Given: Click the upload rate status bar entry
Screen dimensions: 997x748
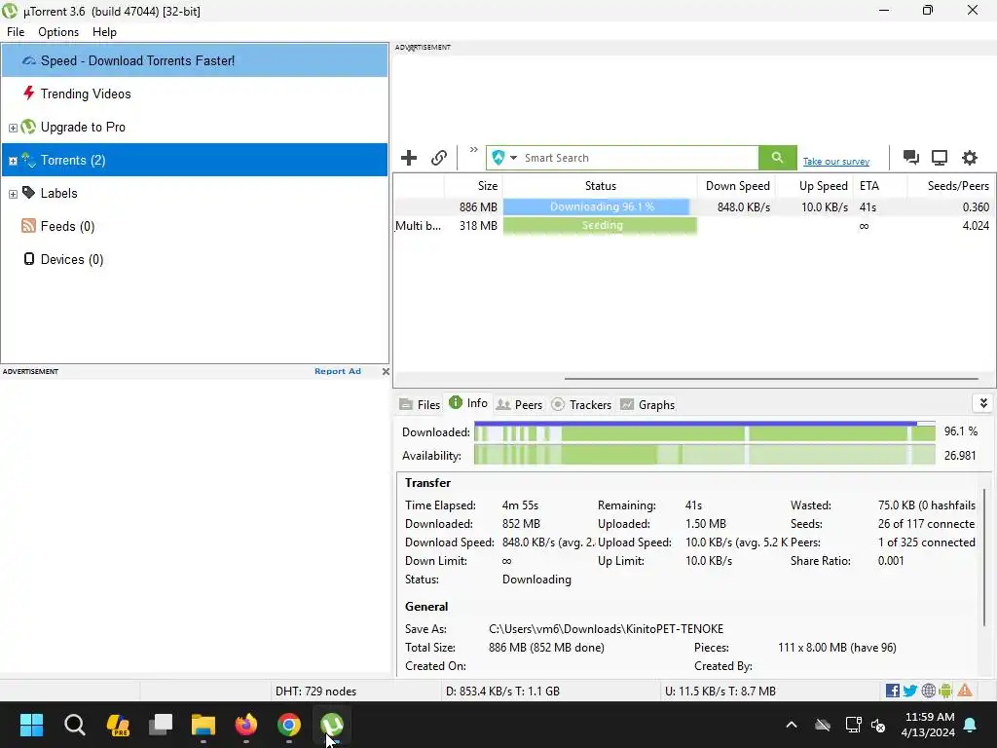Looking at the screenshot, I should click(x=720, y=692).
